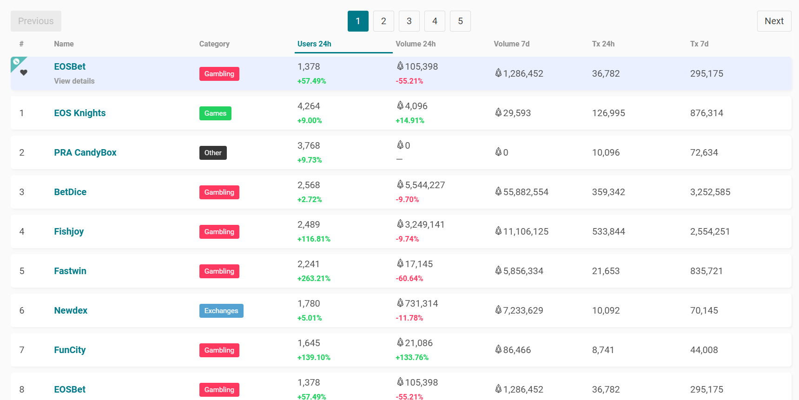Click EOS Knights users value 4,264
The image size is (799, 400).
coord(309,106)
